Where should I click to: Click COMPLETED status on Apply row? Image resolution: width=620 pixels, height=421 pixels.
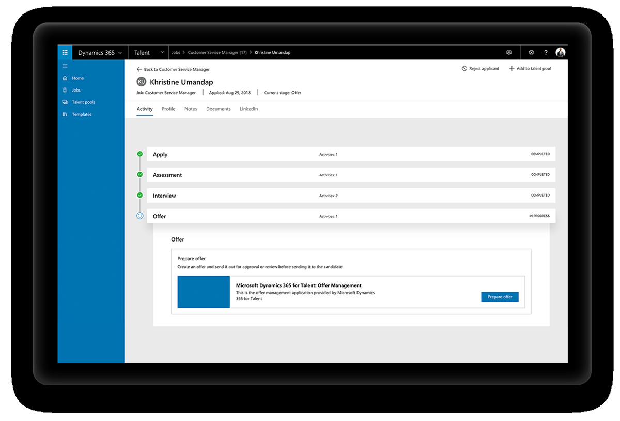(x=540, y=154)
